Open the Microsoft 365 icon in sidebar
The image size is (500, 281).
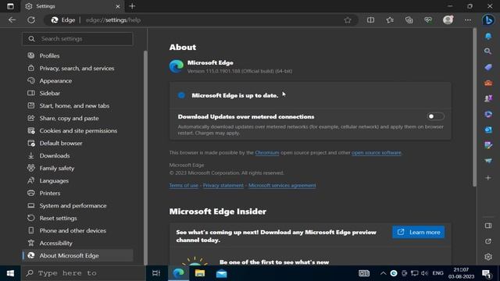(x=487, y=114)
